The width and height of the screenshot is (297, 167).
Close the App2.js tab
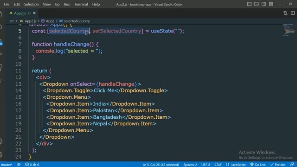[x=34, y=13]
